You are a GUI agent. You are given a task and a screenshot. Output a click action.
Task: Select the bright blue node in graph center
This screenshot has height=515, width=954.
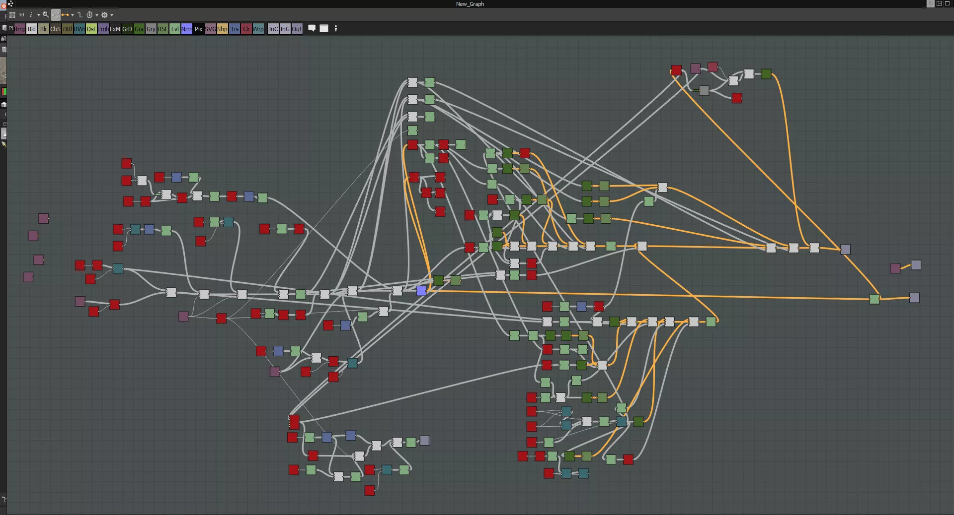point(421,291)
